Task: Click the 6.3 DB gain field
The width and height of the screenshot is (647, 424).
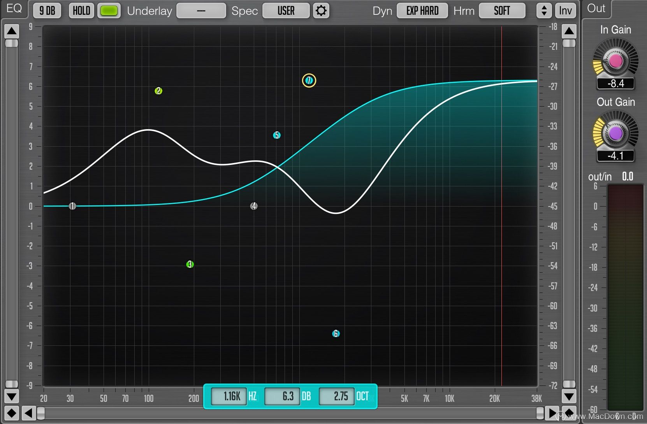Action: pos(282,396)
